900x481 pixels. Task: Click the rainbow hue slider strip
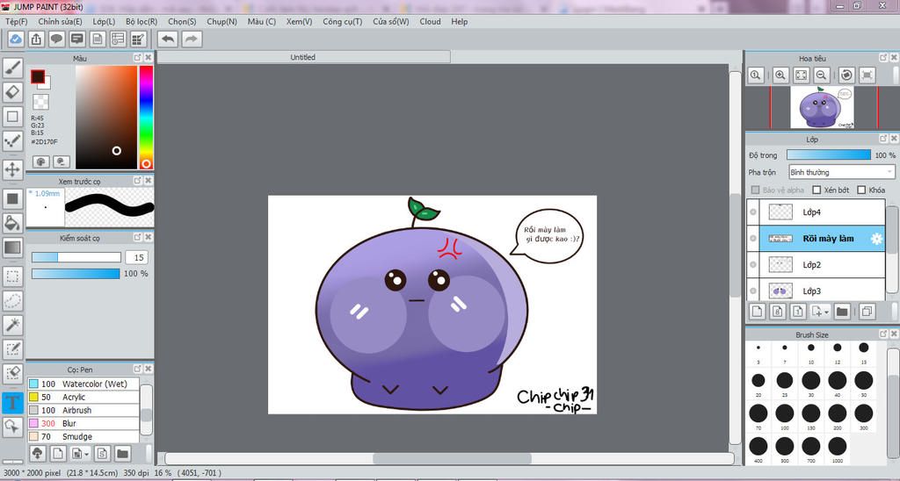[147, 117]
